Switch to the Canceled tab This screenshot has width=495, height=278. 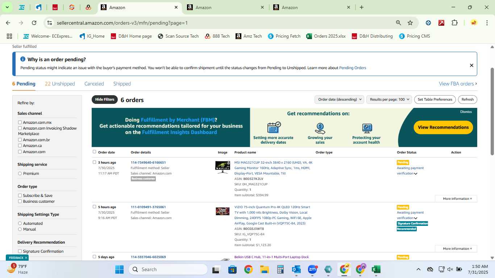pyautogui.click(x=94, y=84)
